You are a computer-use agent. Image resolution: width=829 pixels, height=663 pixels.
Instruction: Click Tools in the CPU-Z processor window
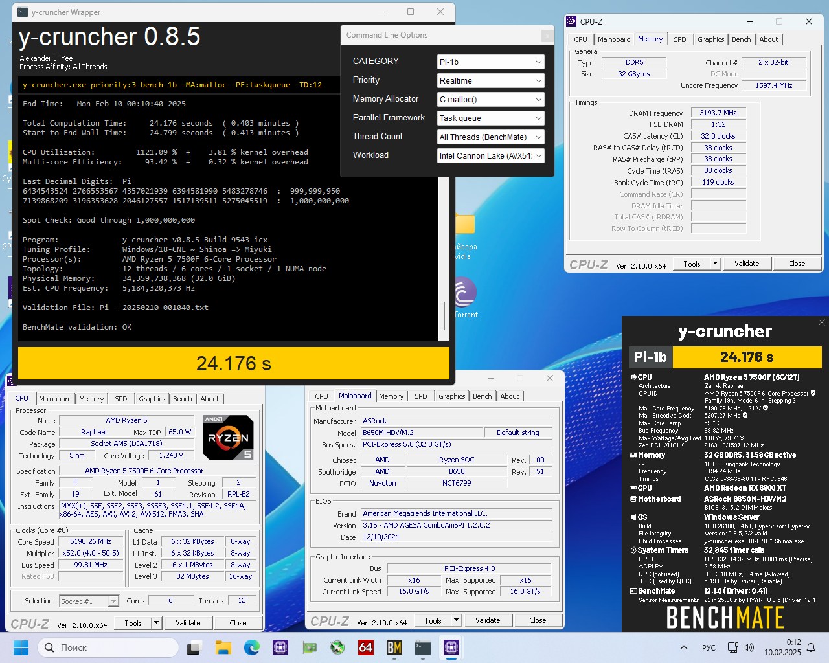pyautogui.click(x=133, y=623)
